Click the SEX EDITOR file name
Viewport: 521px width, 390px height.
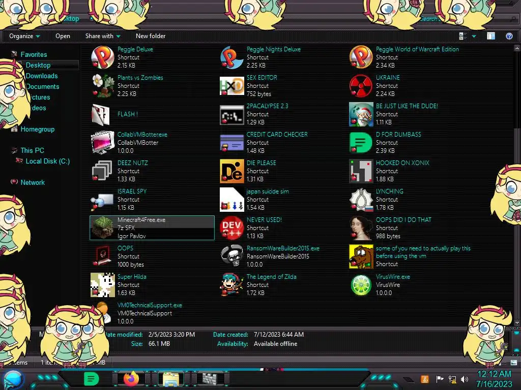[x=262, y=78]
